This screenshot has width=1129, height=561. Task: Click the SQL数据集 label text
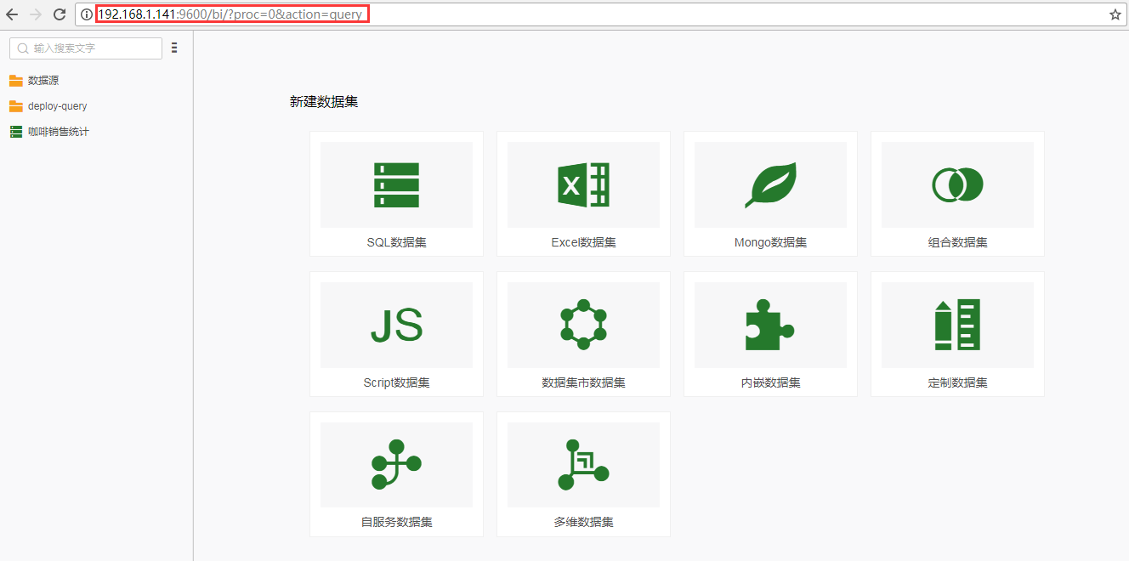click(x=396, y=242)
